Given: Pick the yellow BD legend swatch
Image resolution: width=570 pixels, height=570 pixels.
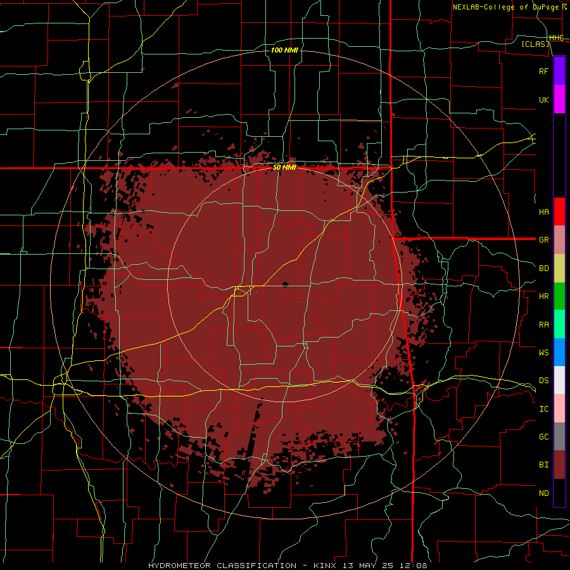Looking at the screenshot, I should [x=559, y=268].
